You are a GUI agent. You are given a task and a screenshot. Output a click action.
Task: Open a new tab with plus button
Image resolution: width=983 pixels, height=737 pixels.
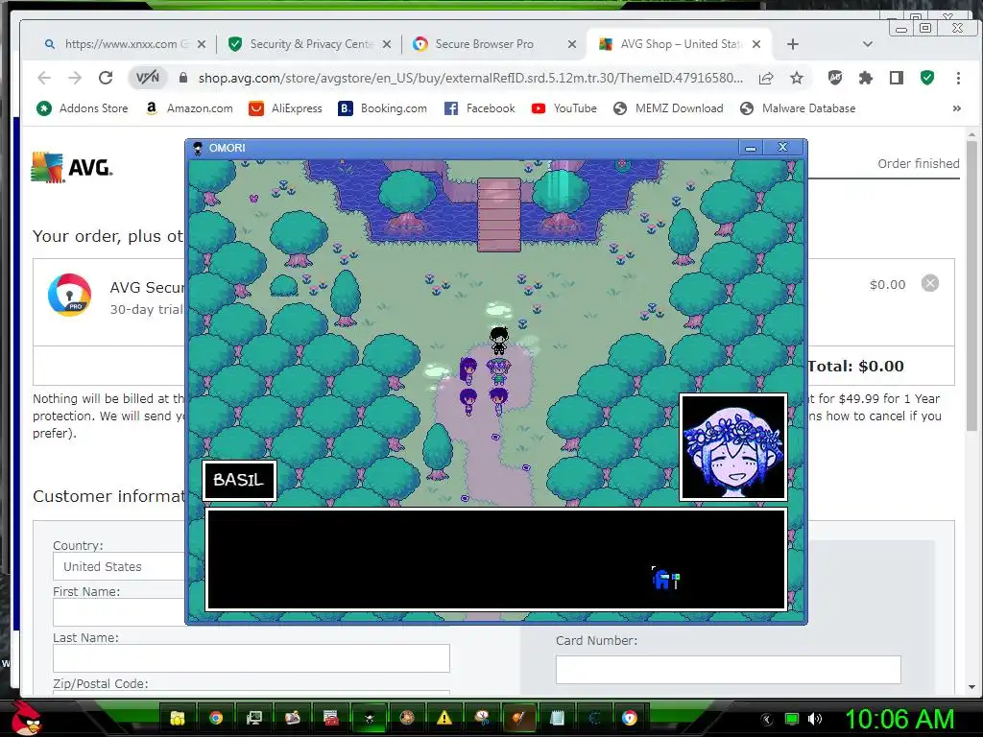792,44
